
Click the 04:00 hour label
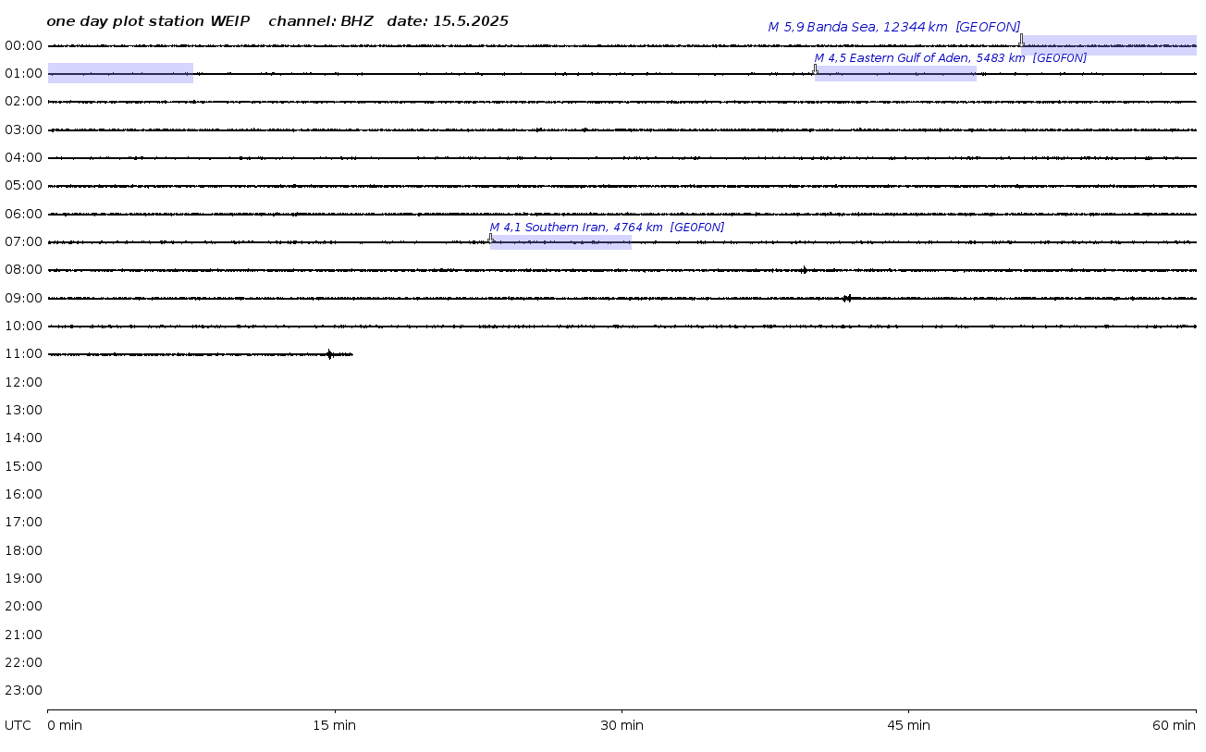tap(23, 157)
